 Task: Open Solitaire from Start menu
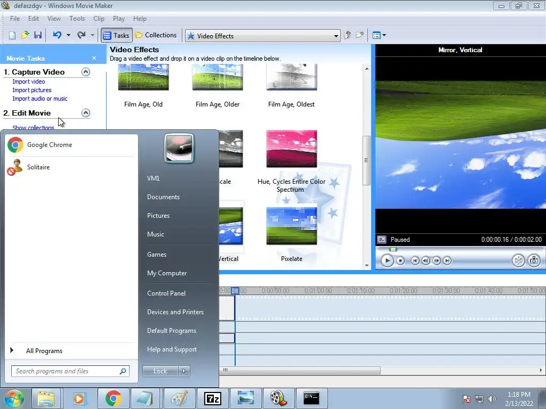coord(71,167)
